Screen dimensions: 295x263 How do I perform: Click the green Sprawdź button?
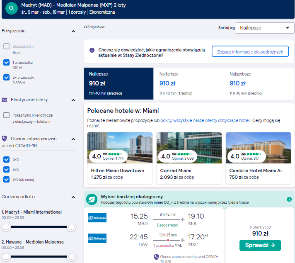click(260, 245)
